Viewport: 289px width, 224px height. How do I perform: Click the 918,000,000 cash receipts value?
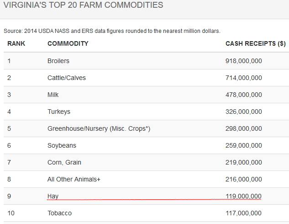pyautogui.click(x=243, y=61)
